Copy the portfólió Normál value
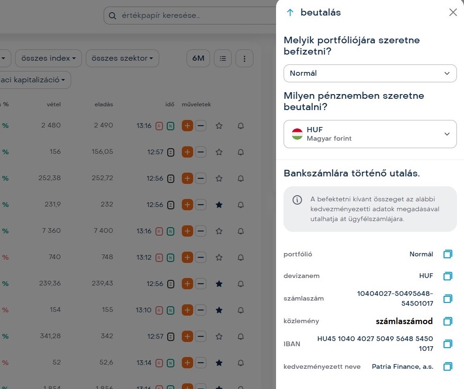Image resolution: width=464 pixels, height=389 pixels. (448, 254)
